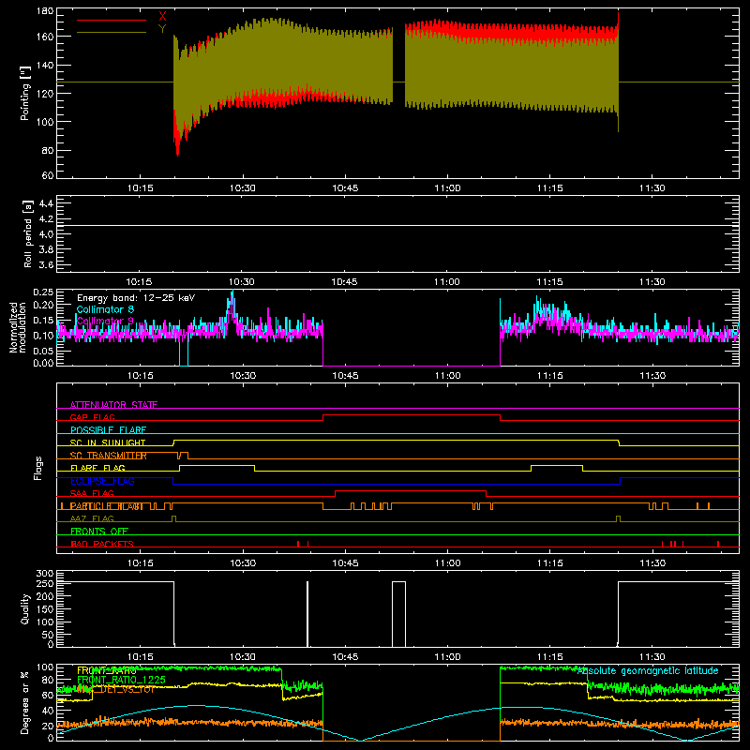Click the SAA_FLAG label
The height and width of the screenshot is (750, 750).
coord(92,493)
